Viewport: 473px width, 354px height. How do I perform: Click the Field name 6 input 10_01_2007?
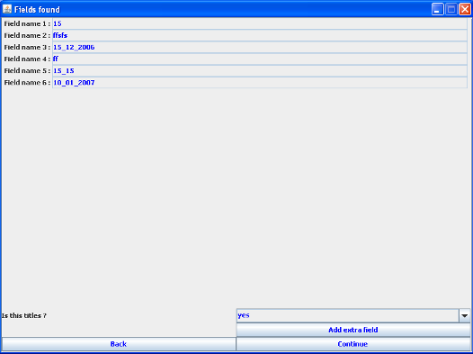260,83
